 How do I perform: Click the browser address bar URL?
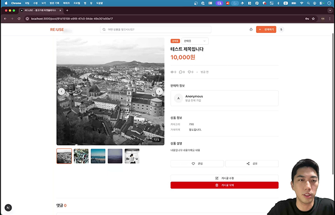[x=72, y=19]
